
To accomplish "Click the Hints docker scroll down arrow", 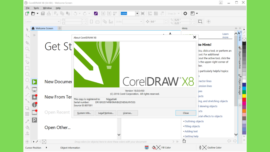I will click(x=236, y=135).
